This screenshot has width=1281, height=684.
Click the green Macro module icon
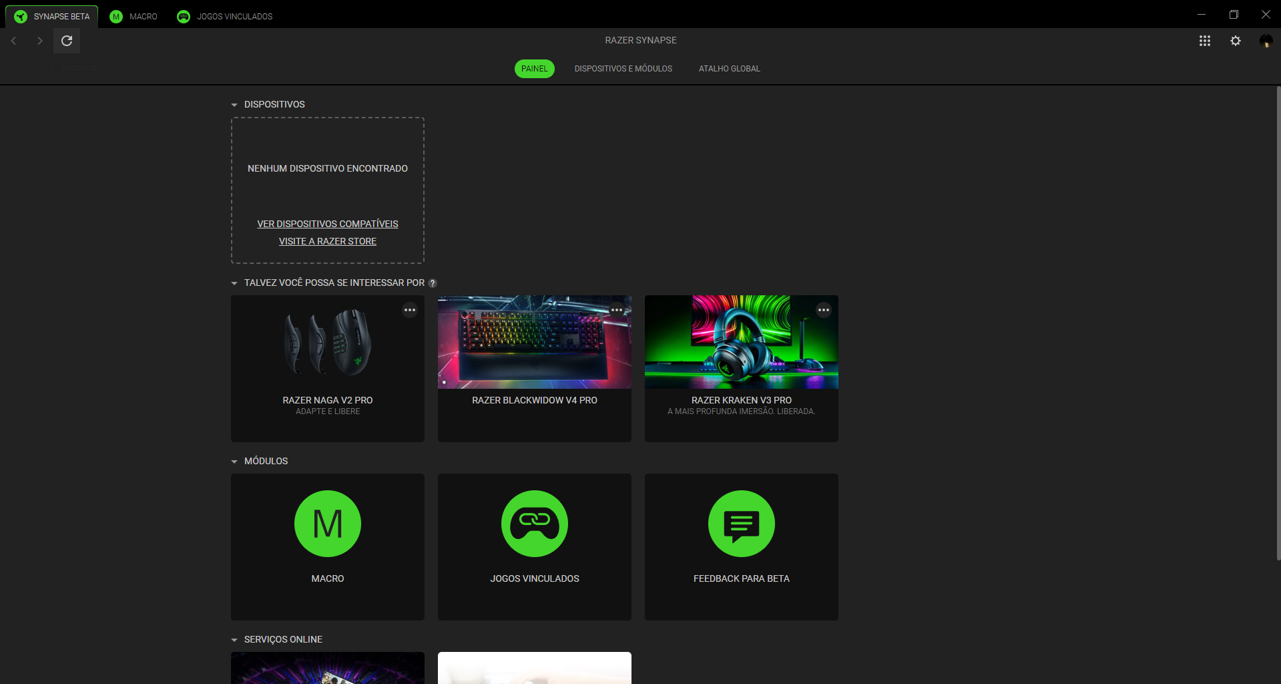coord(328,524)
